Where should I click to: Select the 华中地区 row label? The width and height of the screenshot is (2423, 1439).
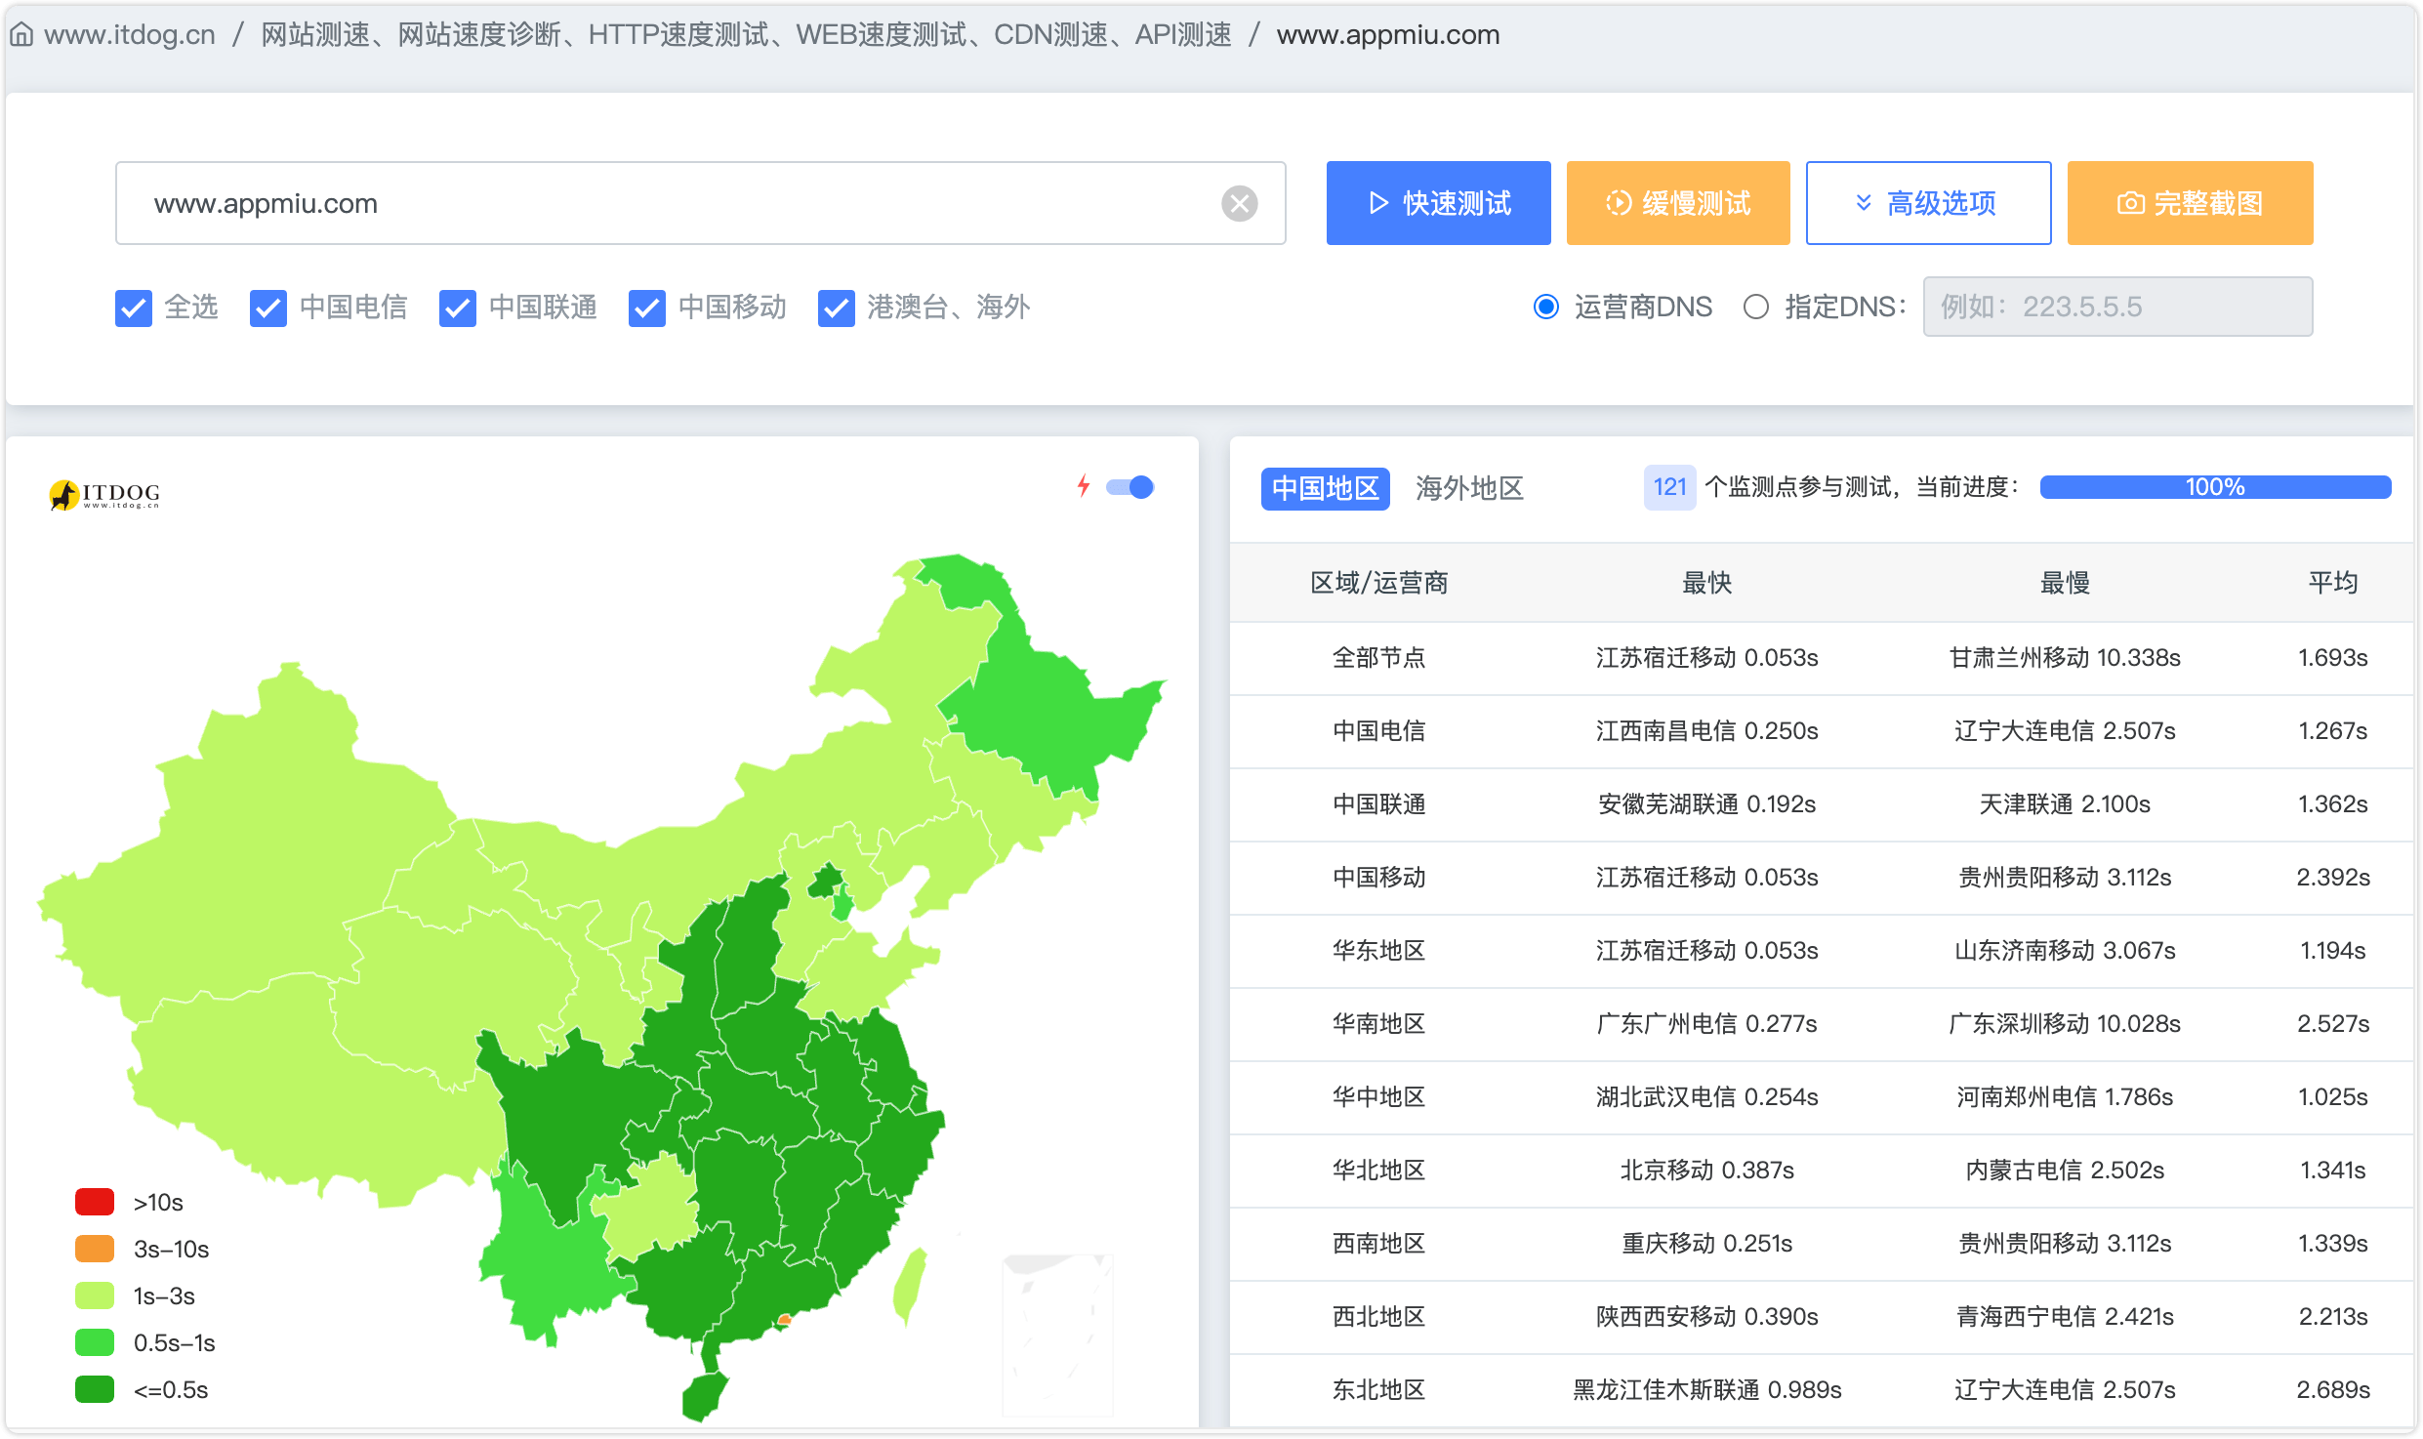[x=1378, y=1096]
